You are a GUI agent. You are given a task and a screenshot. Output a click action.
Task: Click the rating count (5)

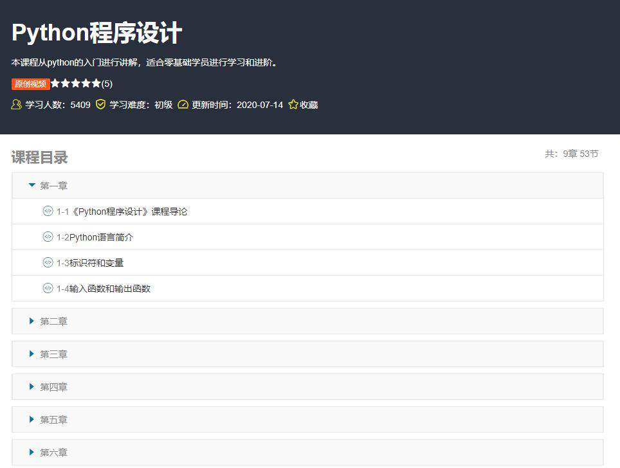click(107, 84)
